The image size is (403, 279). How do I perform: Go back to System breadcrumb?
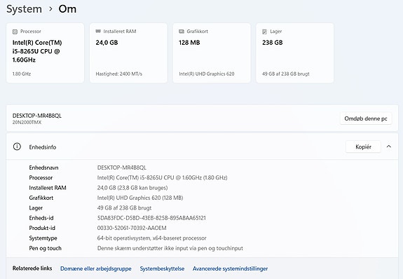click(24, 9)
